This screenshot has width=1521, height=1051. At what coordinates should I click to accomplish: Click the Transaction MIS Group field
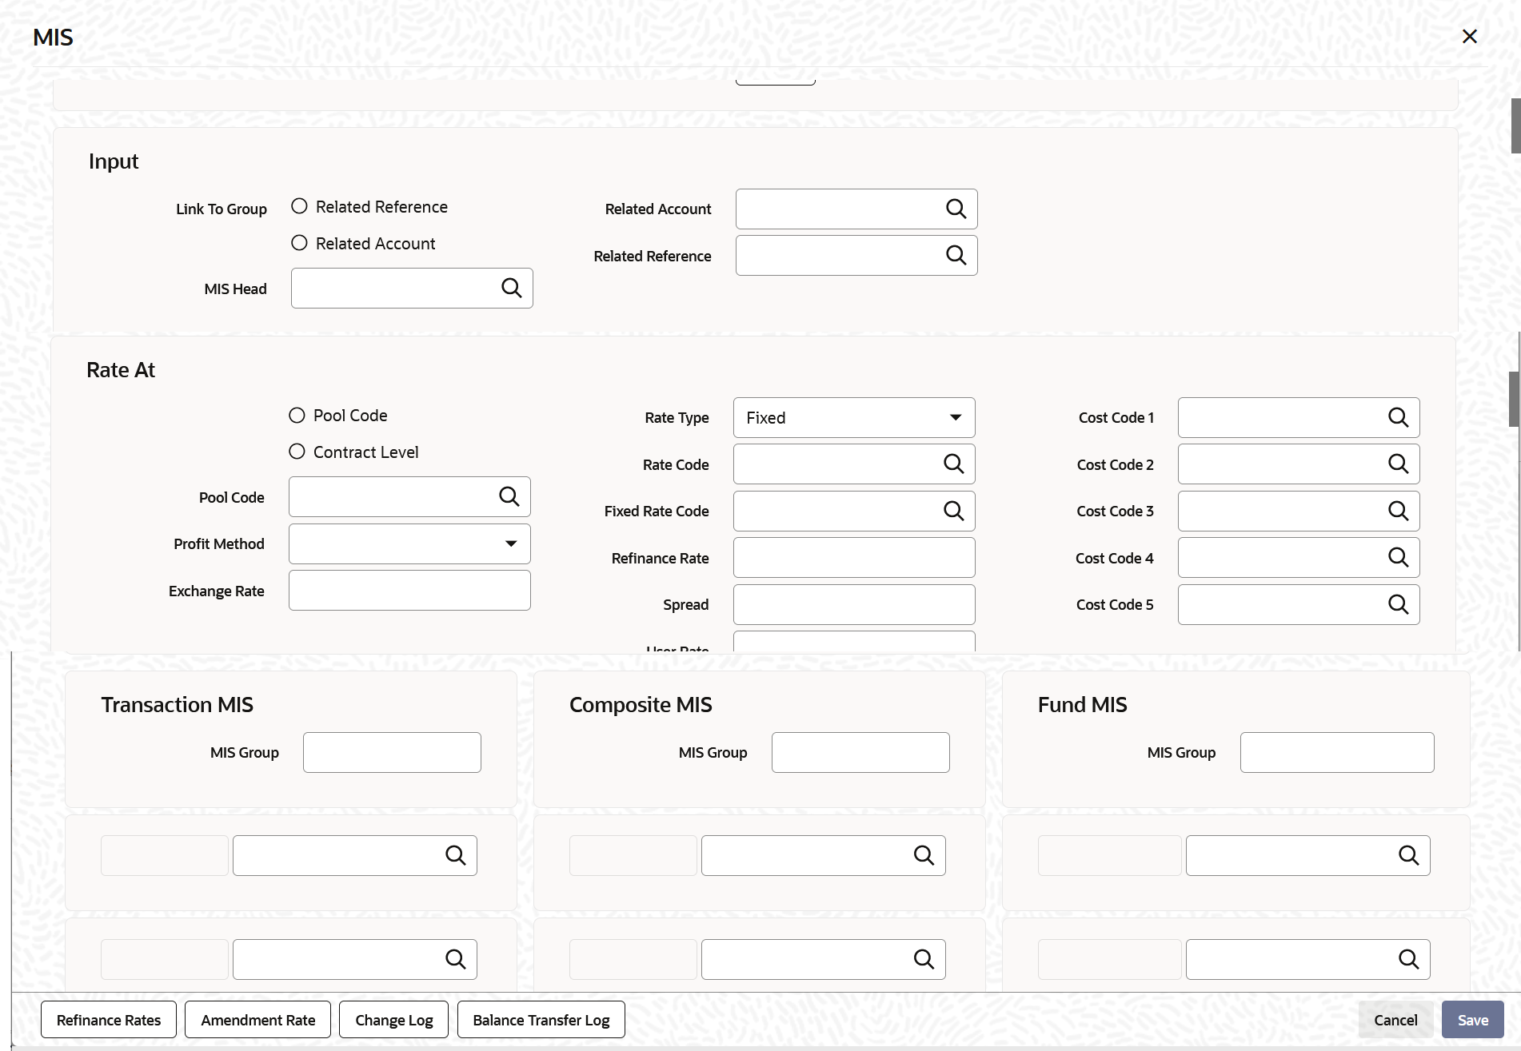[391, 752]
